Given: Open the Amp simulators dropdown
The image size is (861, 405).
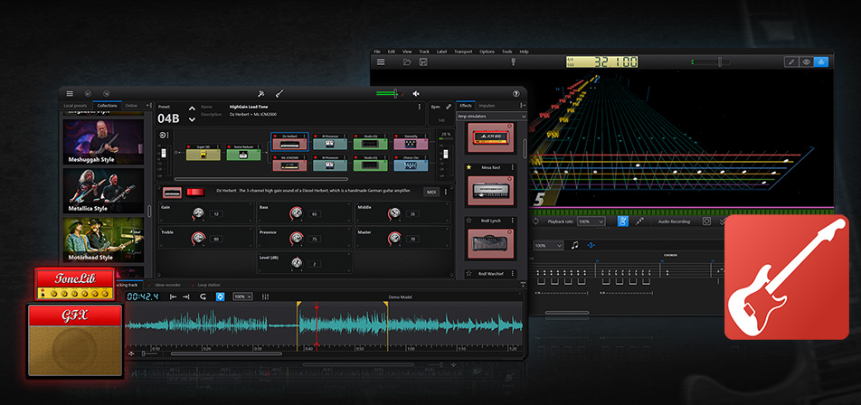Looking at the screenshot, I should pos(491,117).
